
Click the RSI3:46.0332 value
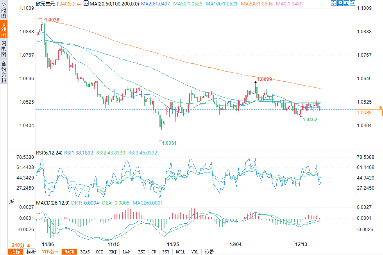click(143, 153)
